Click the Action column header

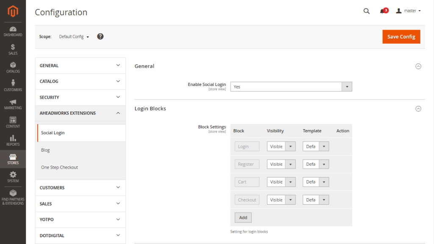(342, 131)
